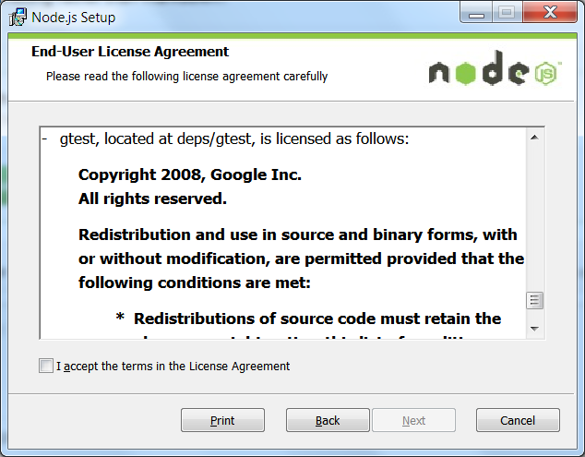The height and width of the screenshot is (457, 585).
Task: Cancel the Node.js installation
Action: 518,420
